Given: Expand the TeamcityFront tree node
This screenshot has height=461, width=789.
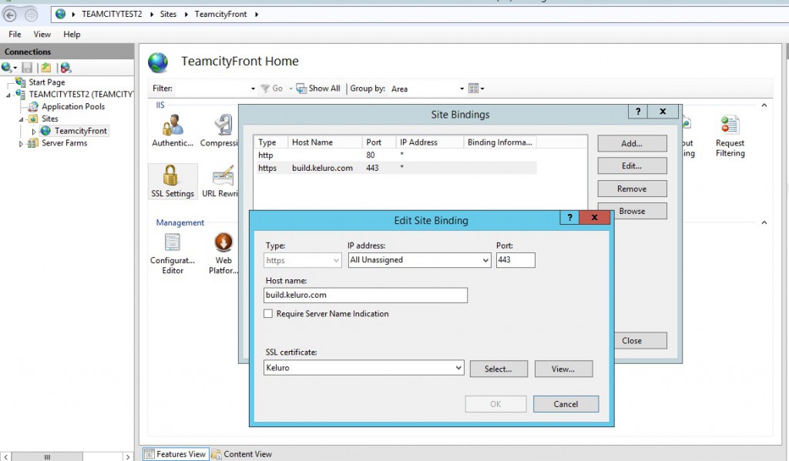Looking at the screenshot, I should [x=34, y=131].
